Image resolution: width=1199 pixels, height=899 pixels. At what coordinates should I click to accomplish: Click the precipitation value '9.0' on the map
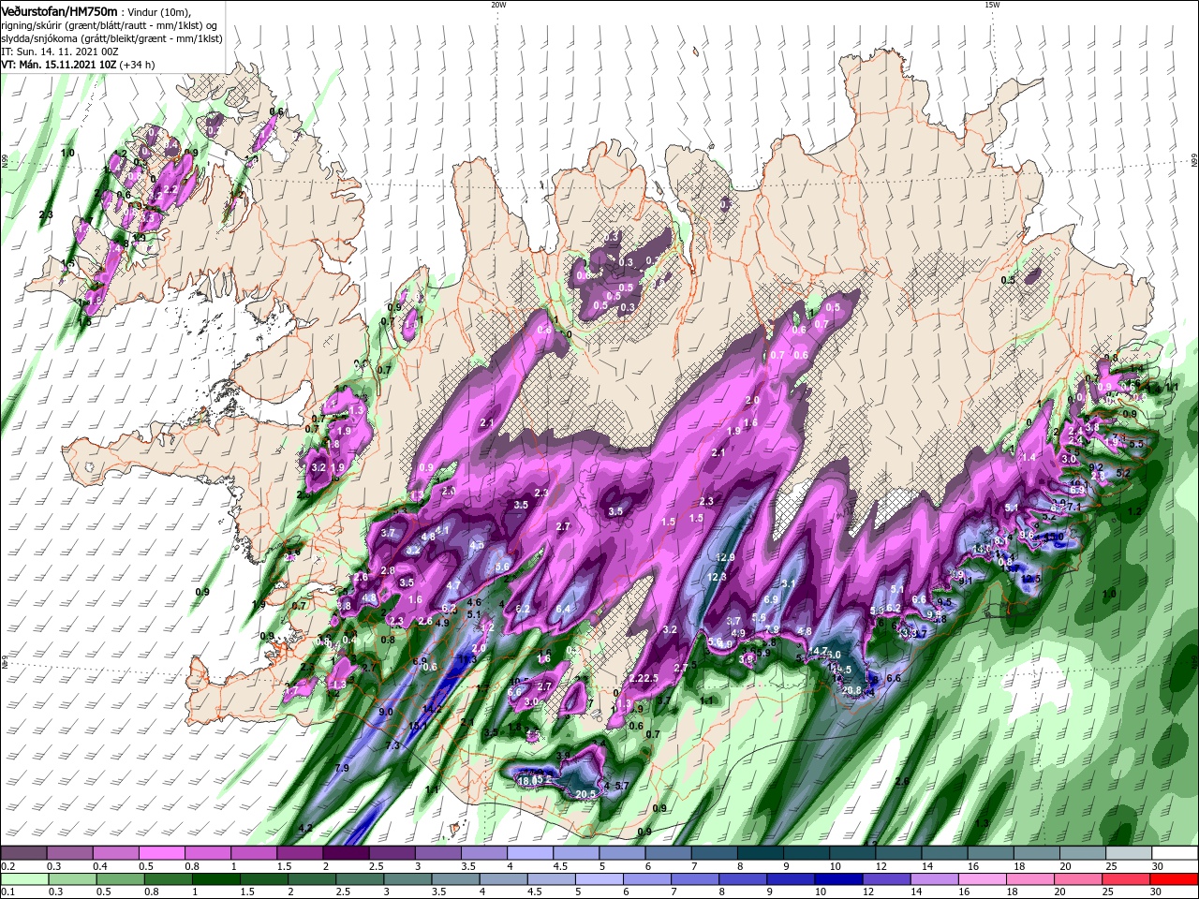click(386, 712)
